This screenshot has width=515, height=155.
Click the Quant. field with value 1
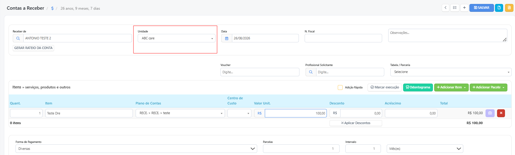[26, 113]
